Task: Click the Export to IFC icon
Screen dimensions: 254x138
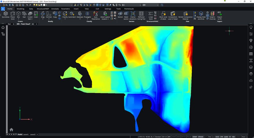Action: pyautogui.click(x=220, y=15)
